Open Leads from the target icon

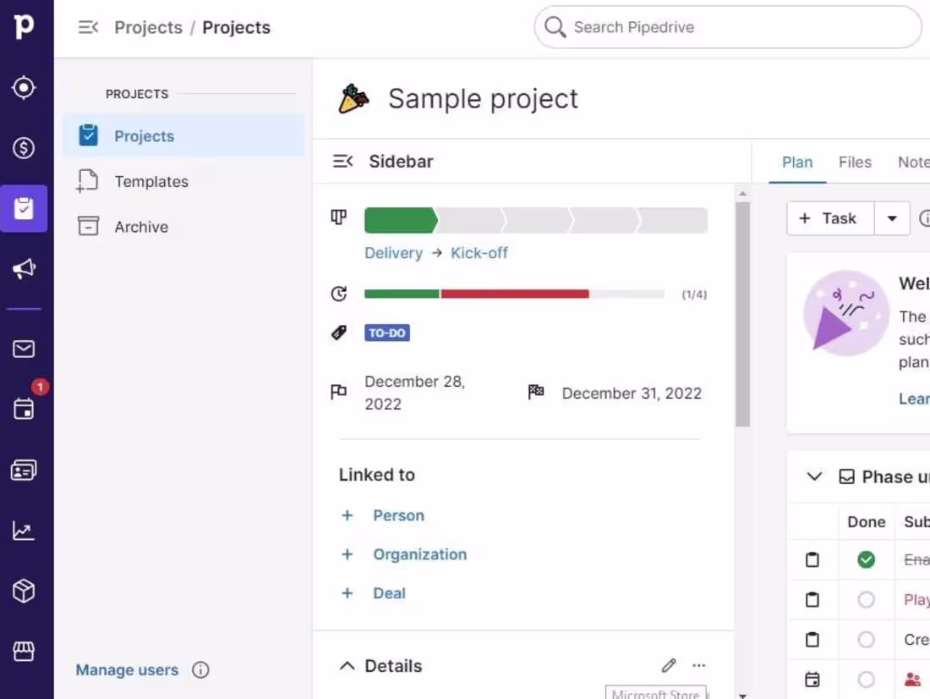coord(24,88)
